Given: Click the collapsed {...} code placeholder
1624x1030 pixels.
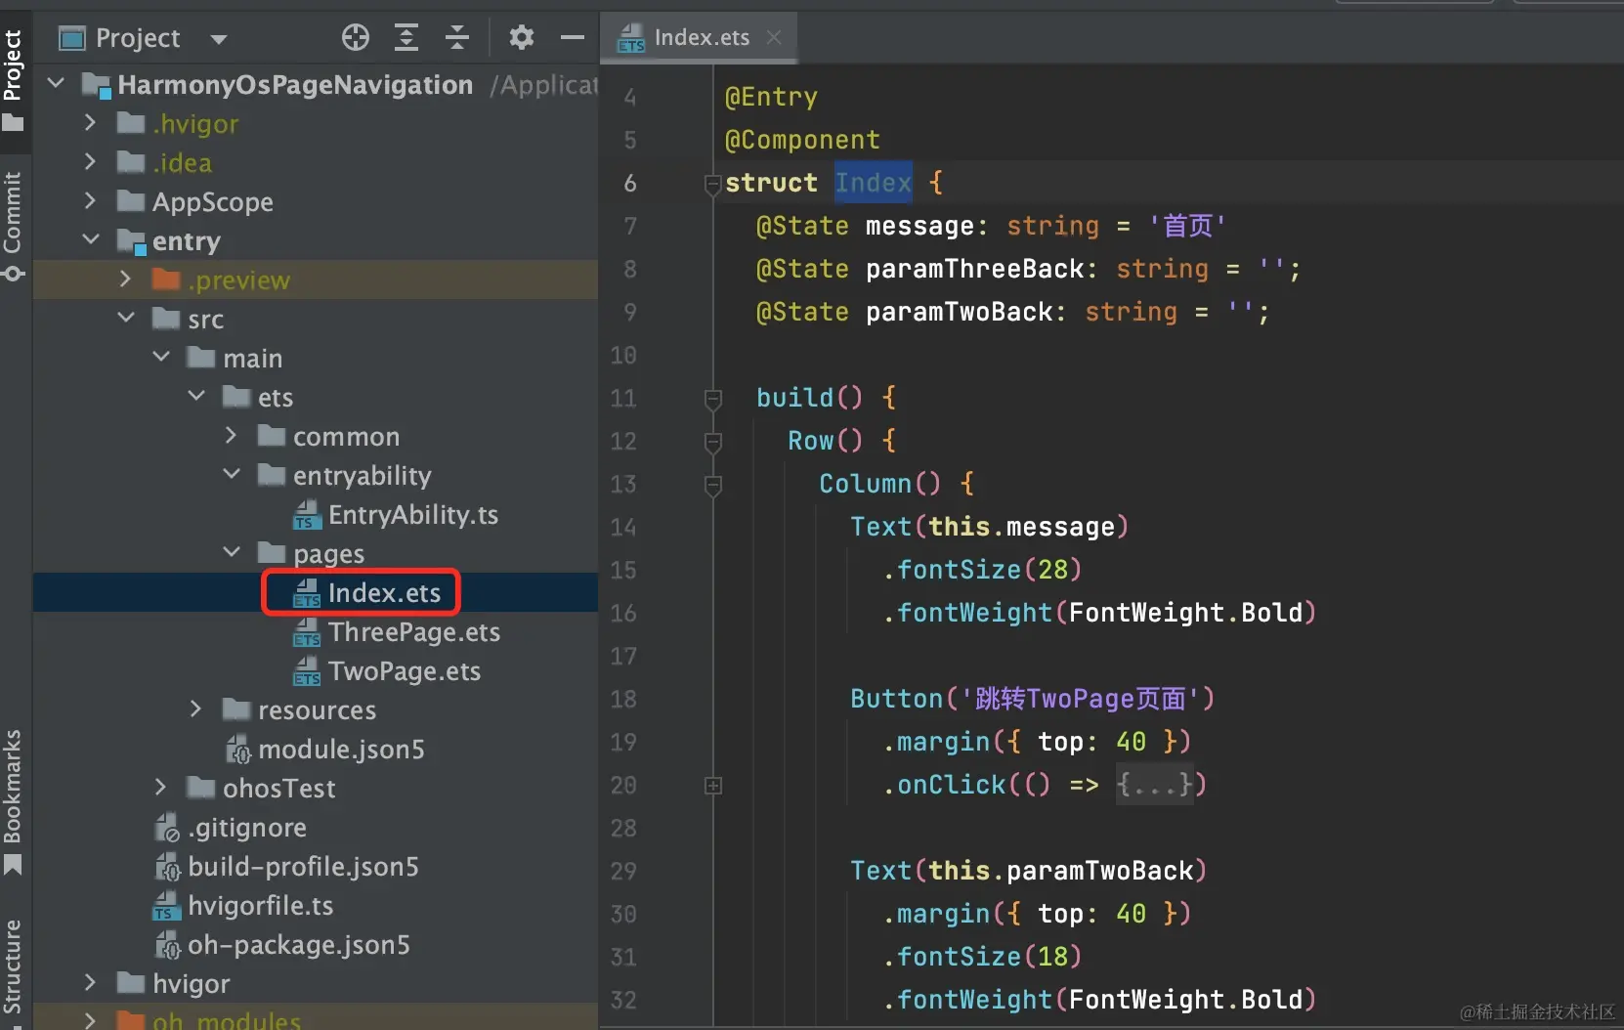Looking at the screenshot, I should 1155,785.
